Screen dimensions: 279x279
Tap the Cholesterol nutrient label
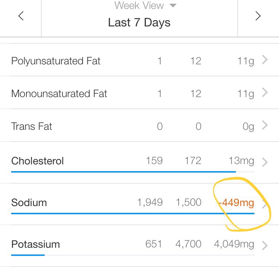coord(38,161)
